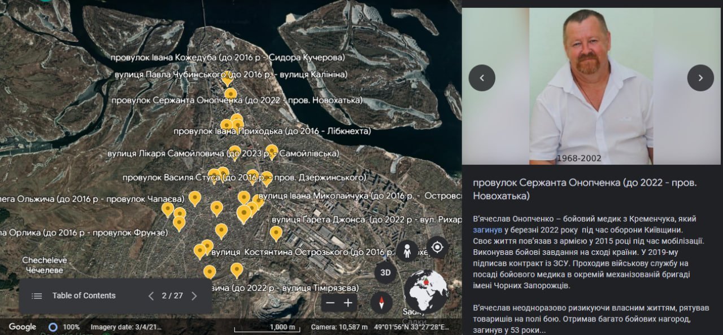Click the globe minimap
Viewport: 723px width, 335px height.
426,290
